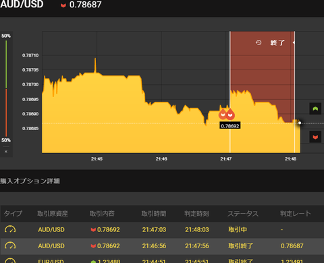Click the 0.78685 price axis label
324x263 pixels.
[x=30, y=129]
